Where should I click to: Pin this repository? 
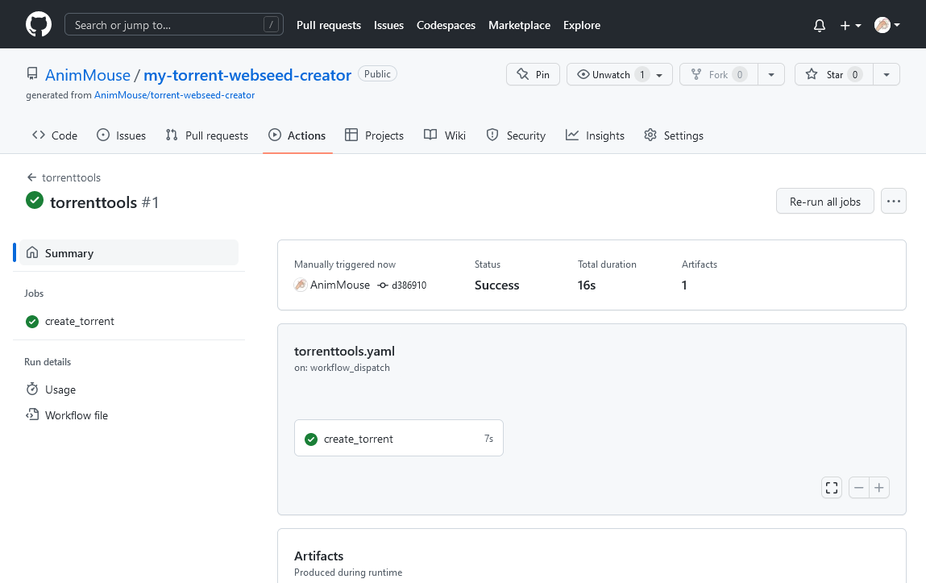coord(533,74)
